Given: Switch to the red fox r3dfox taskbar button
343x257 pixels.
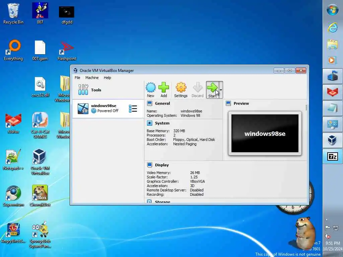Looking at the screenshot, I should (x=333, y=92).
